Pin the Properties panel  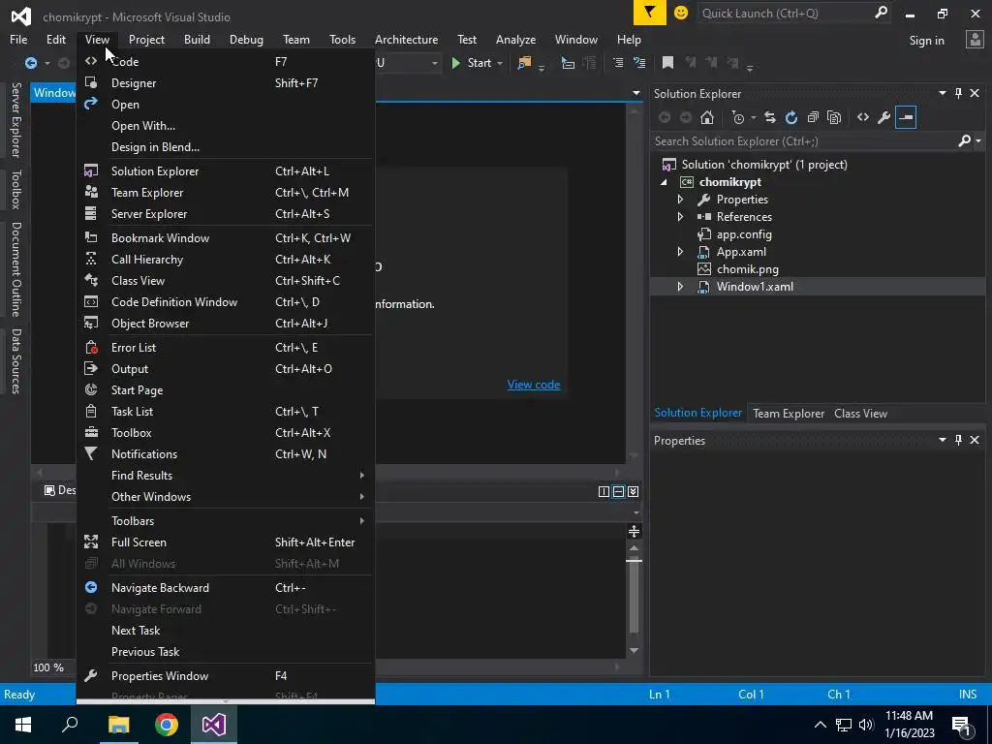point(958,440)
